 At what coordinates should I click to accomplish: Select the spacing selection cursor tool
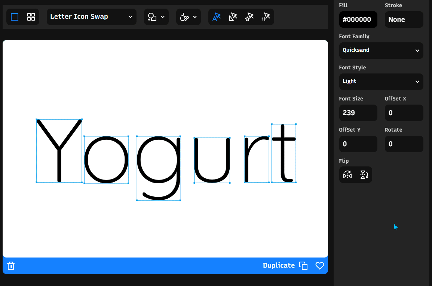coord(266,17)
